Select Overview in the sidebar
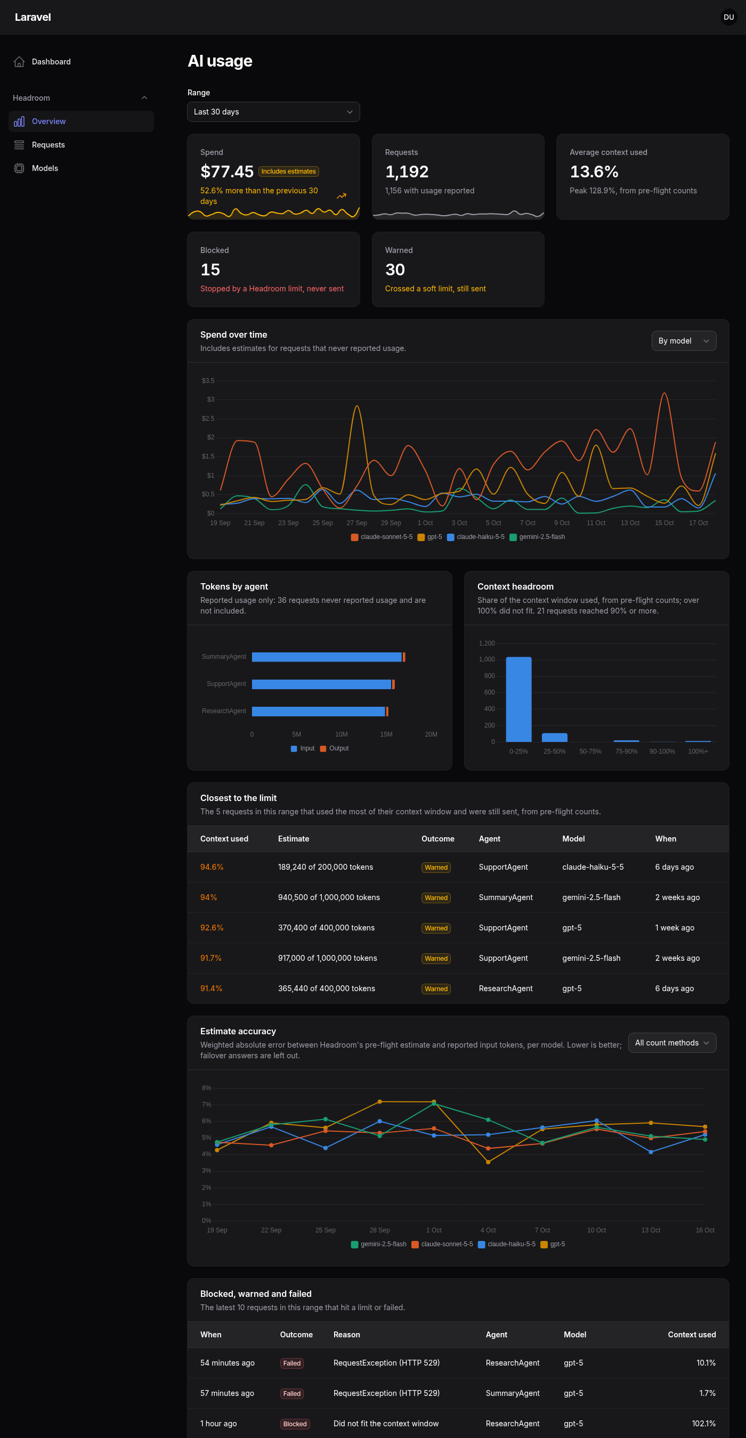 tap(81, 121)
